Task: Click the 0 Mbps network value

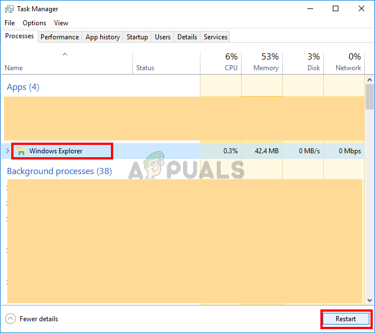Action: point(350,151)
